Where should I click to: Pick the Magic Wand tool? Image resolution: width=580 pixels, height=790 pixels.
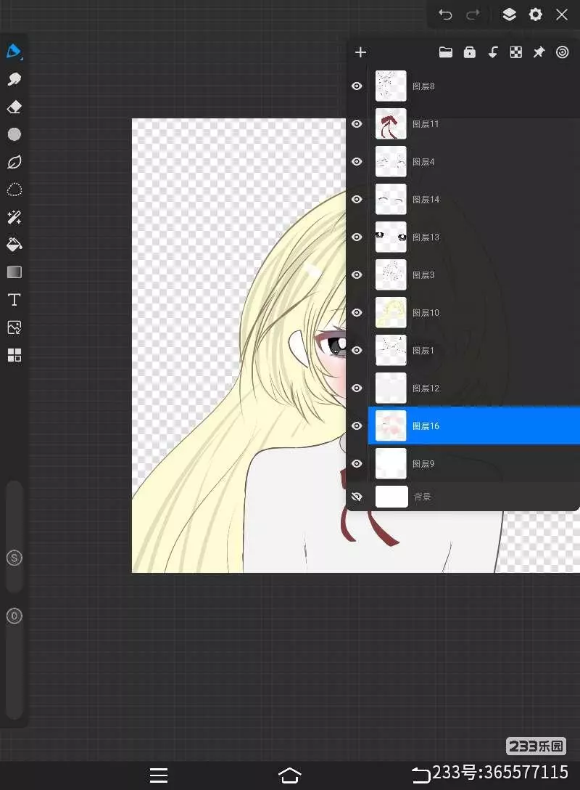[14, 217]
